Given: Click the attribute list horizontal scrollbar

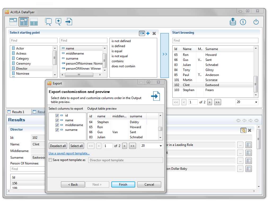Looking at the screenshot, I should point(78,75).
